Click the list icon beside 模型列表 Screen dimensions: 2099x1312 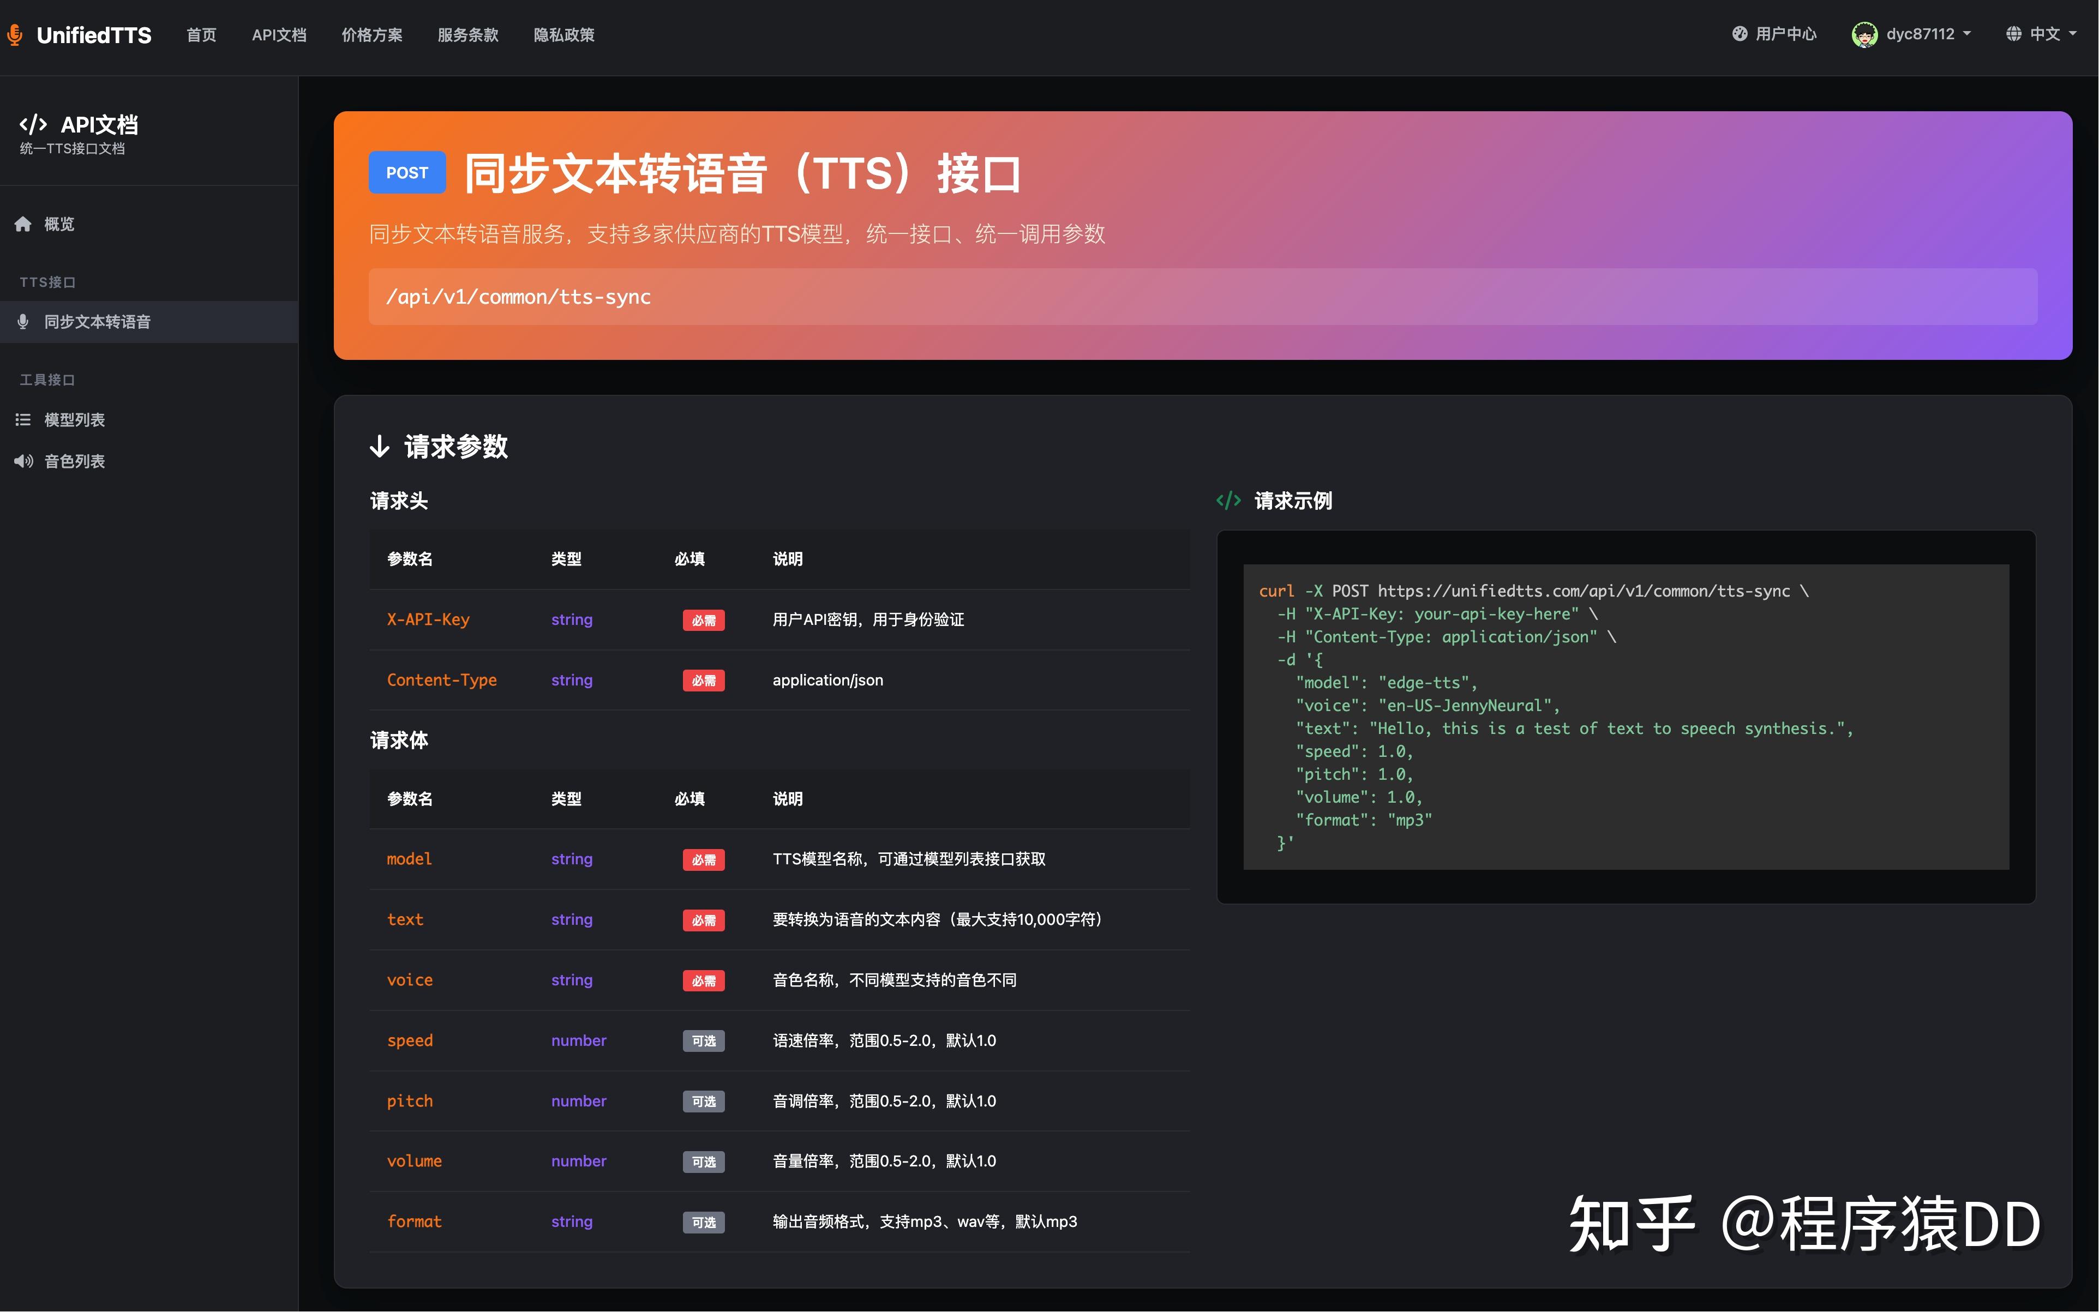(23, 419)
